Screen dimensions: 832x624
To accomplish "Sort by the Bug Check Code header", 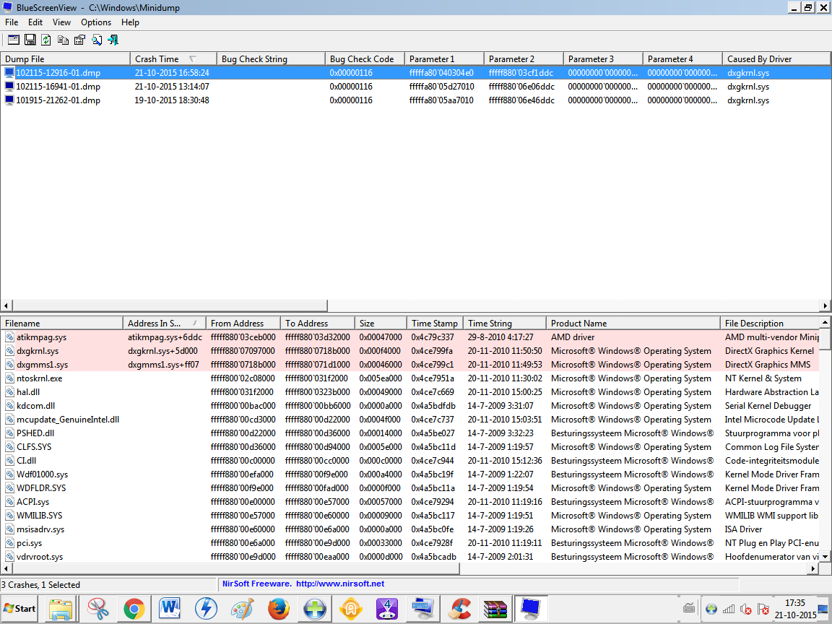I will [x=365, y=59].
